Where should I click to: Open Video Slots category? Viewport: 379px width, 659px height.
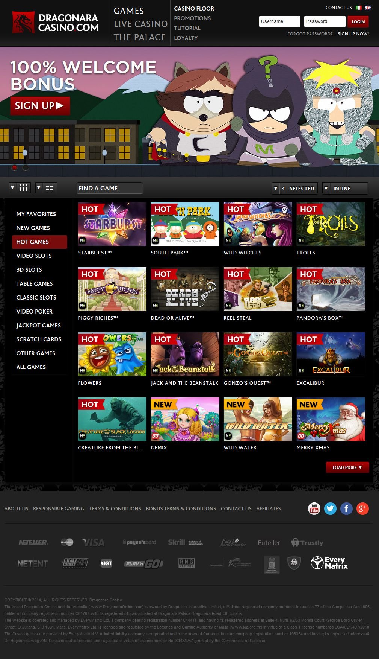pos(34,256)
